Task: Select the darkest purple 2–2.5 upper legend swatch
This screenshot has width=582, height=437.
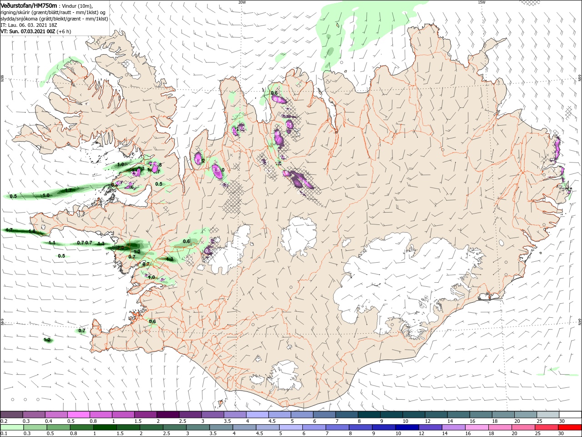Action: point(168,415)
